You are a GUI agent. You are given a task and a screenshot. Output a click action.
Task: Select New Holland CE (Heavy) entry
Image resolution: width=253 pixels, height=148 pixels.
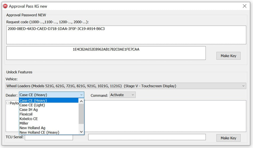(x=39, y=132)
